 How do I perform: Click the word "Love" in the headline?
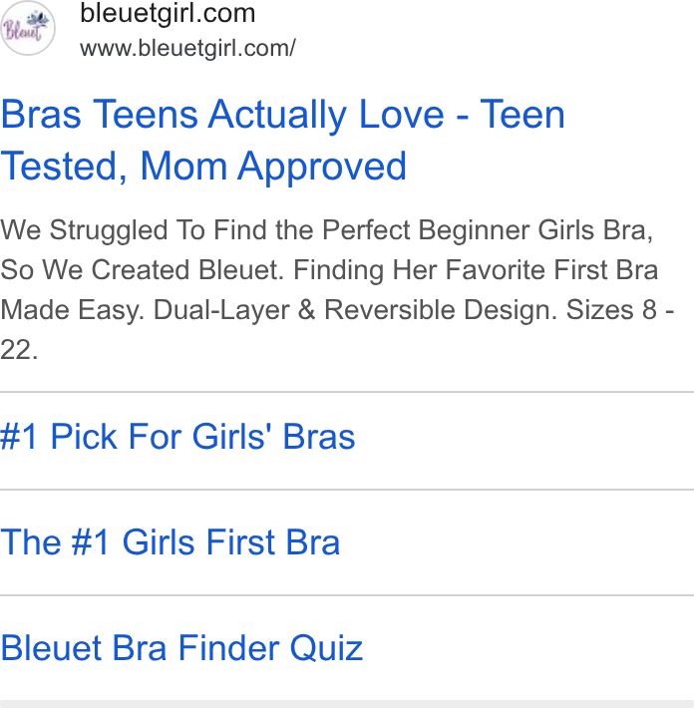(x=401, y=115)
